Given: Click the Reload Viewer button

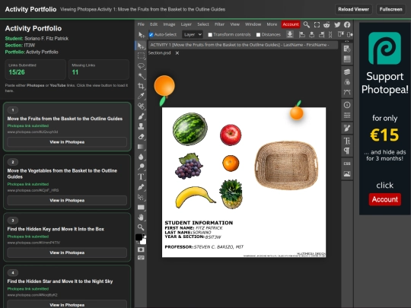Looking at the screenshot, I should [x=353, y=9].
